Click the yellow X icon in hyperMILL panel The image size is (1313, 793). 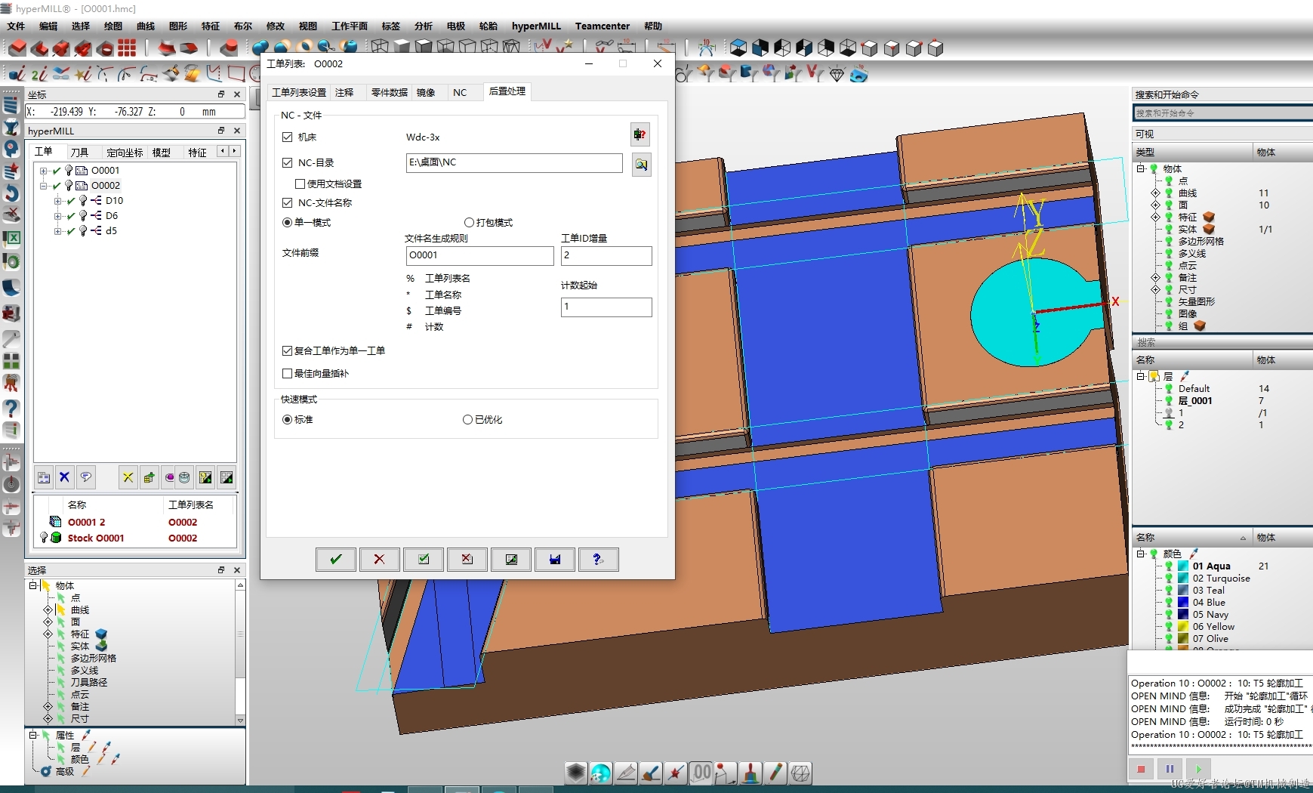[x=128, y=477]
